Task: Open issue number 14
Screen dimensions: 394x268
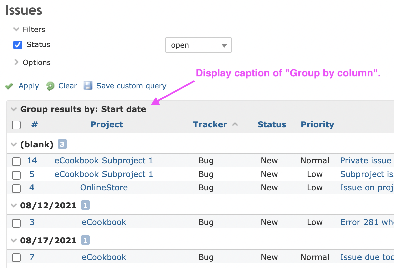Action: [x=32, y=160]
